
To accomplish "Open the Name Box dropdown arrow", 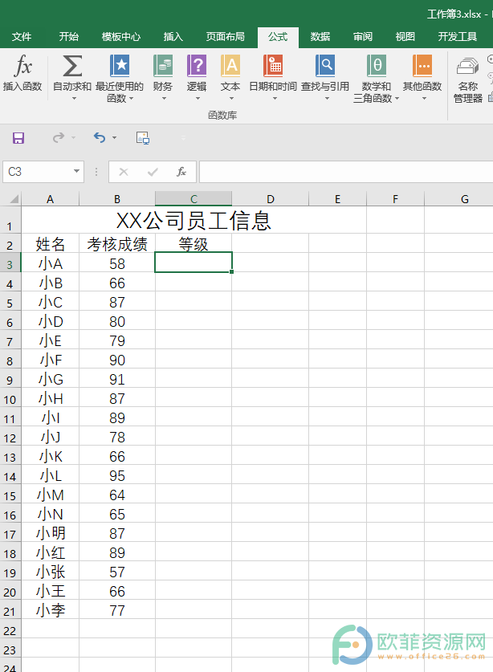I will tap(76, 172).
